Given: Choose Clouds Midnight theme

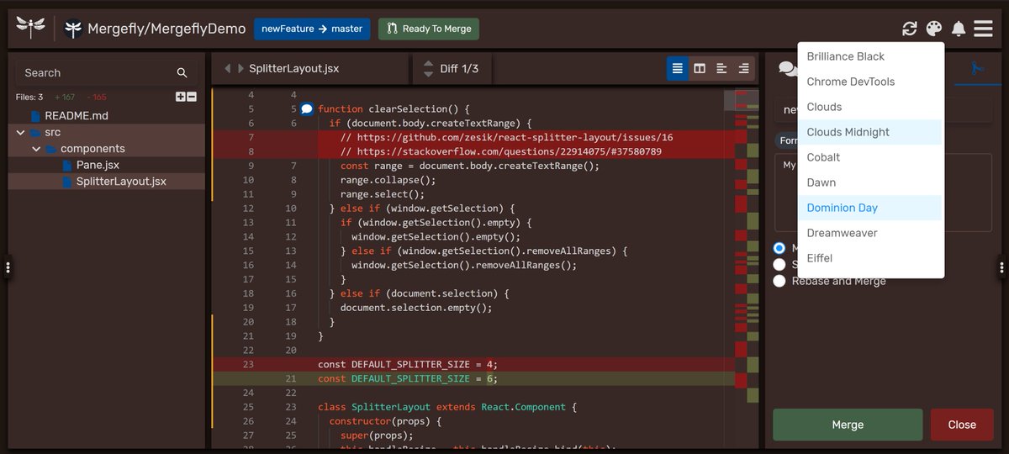Looking at the screenshot, I should (870, 132).
